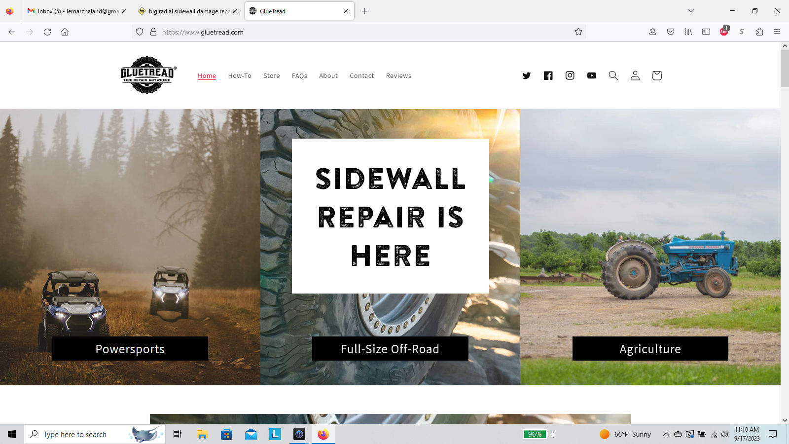789x444 pixels.
Task: Open Contact navigation link
Action: click(x=362, y=75)
